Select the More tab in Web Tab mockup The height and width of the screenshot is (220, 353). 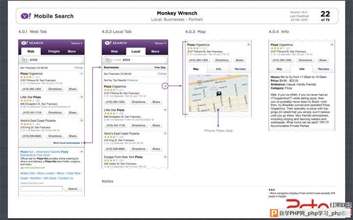[x=72, y=51]
